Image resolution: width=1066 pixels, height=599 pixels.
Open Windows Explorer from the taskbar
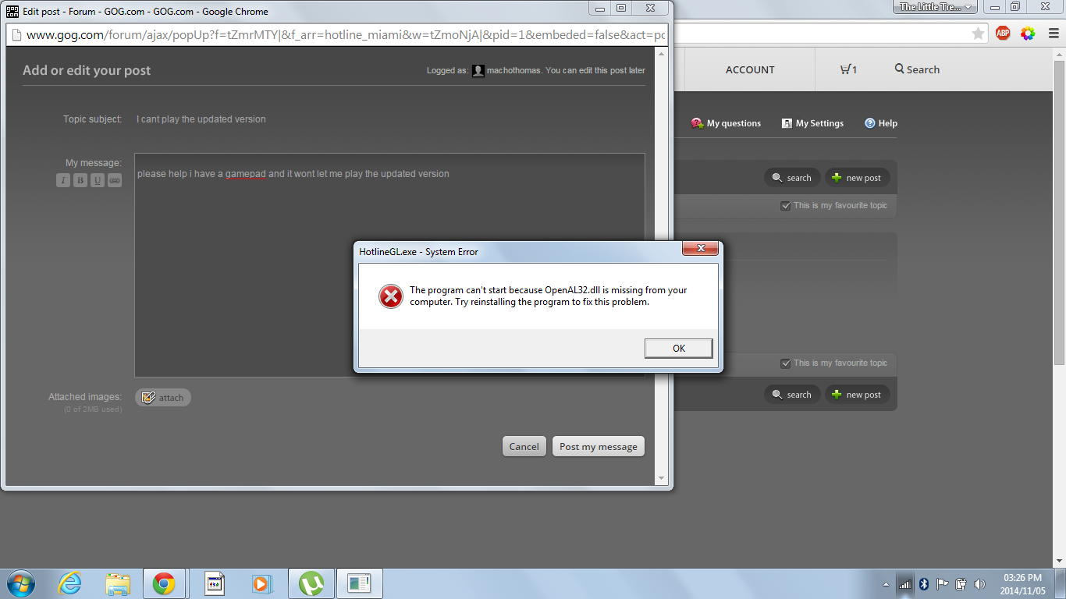118,583
